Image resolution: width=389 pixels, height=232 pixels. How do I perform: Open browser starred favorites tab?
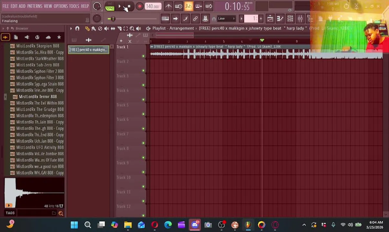tap(59, 37)
